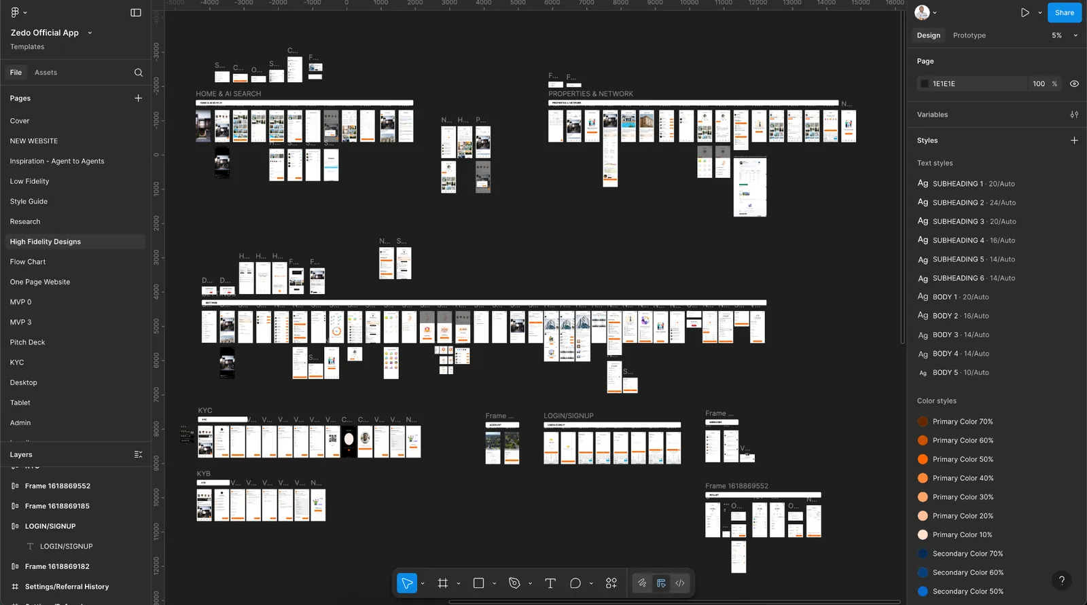Toggle the sidebar collapse icon
The image size is (1087, 605).
point(136,12)
